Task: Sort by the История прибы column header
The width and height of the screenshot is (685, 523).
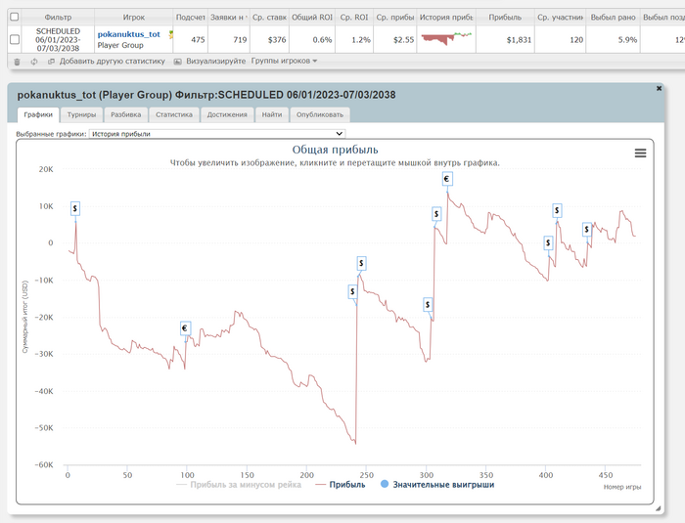Action: tap(446, 17)
